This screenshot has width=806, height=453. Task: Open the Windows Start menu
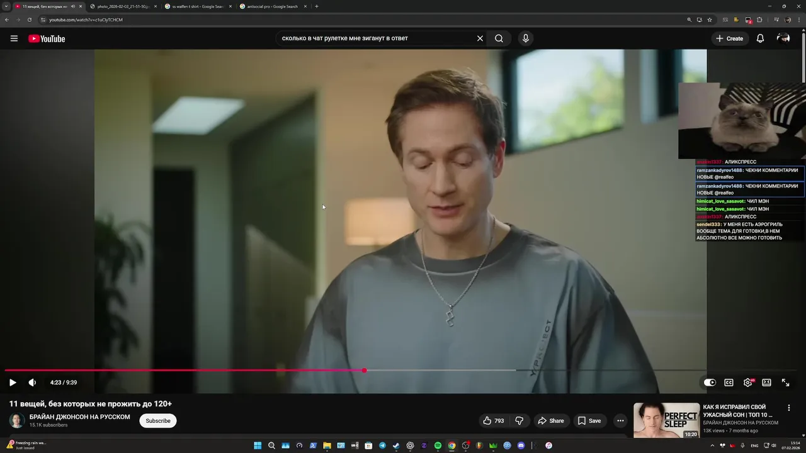click(258, 445)
